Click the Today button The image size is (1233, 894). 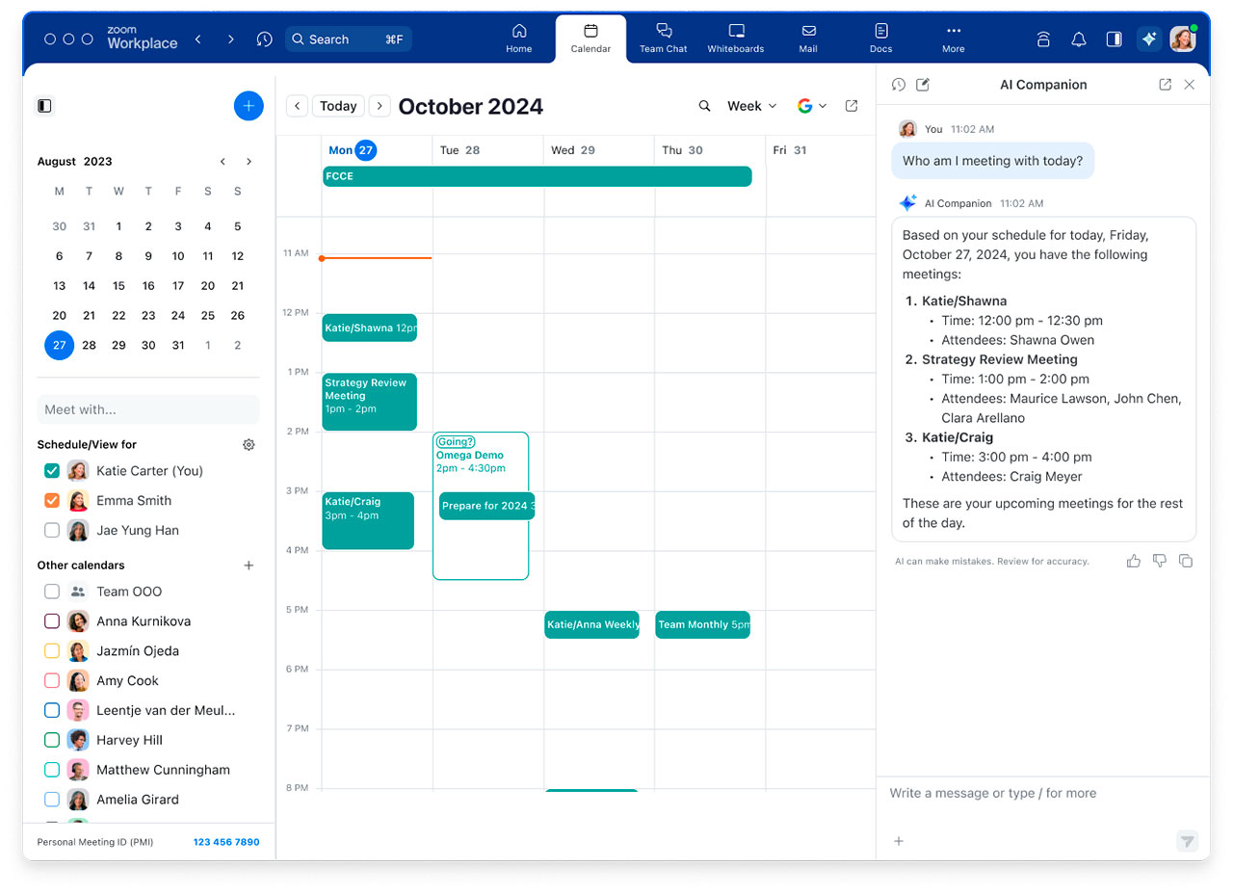(x=338, y=106)
